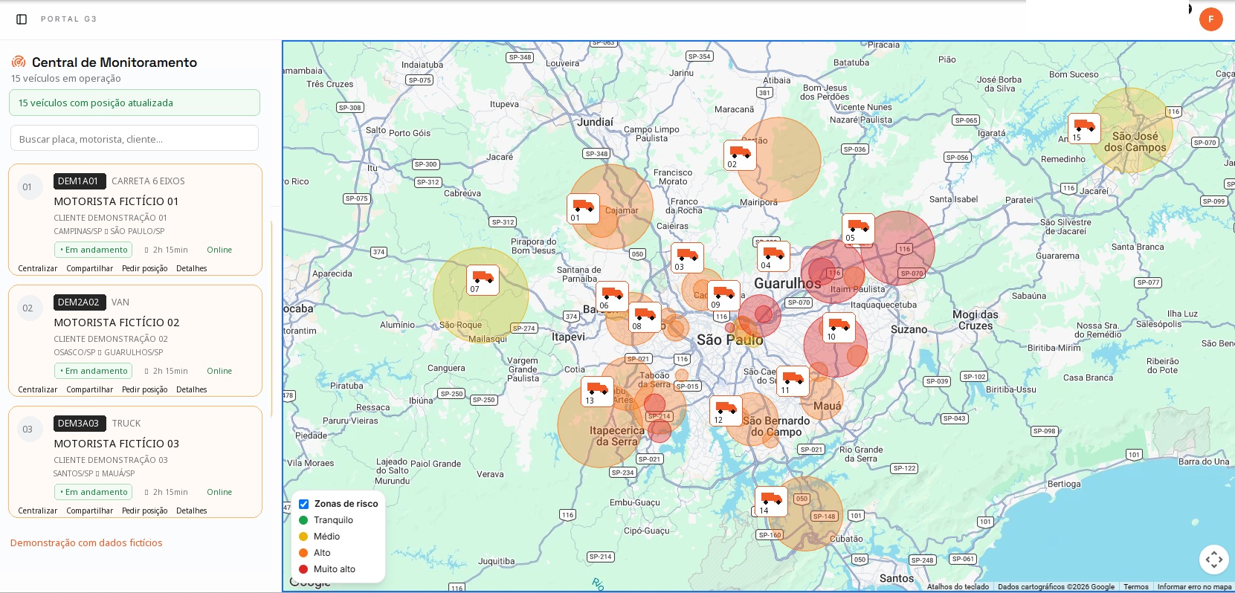The height and width of the screenshot is (593, 1235).
Task: Toggle the sidebar panel icon
Action: [x=22, y=19]
